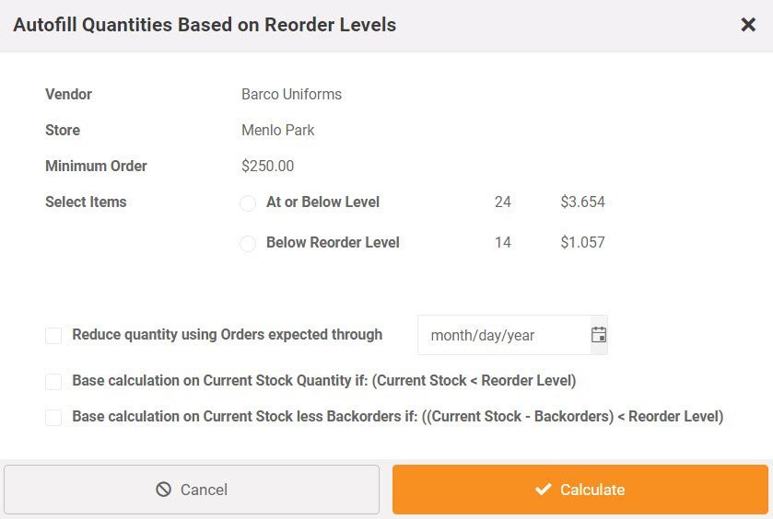773x519 pixels.
Task: Select the Below Reorder Level radio
Action: (x=248, y=243)
